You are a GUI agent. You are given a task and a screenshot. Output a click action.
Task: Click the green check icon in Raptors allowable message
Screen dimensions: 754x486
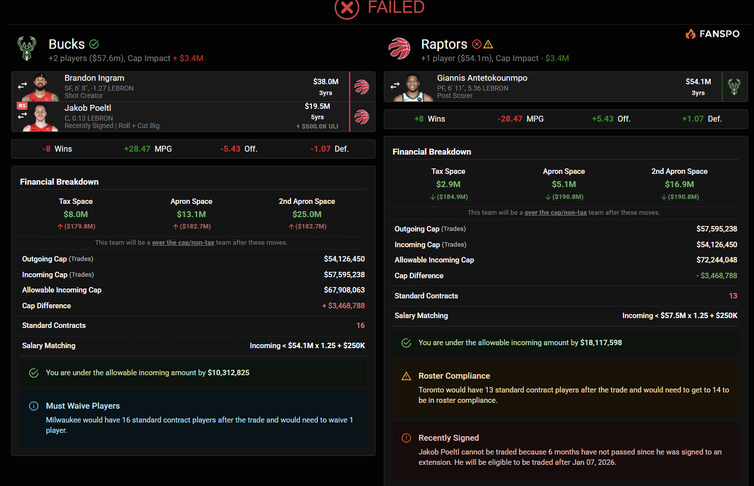point(407,343)
